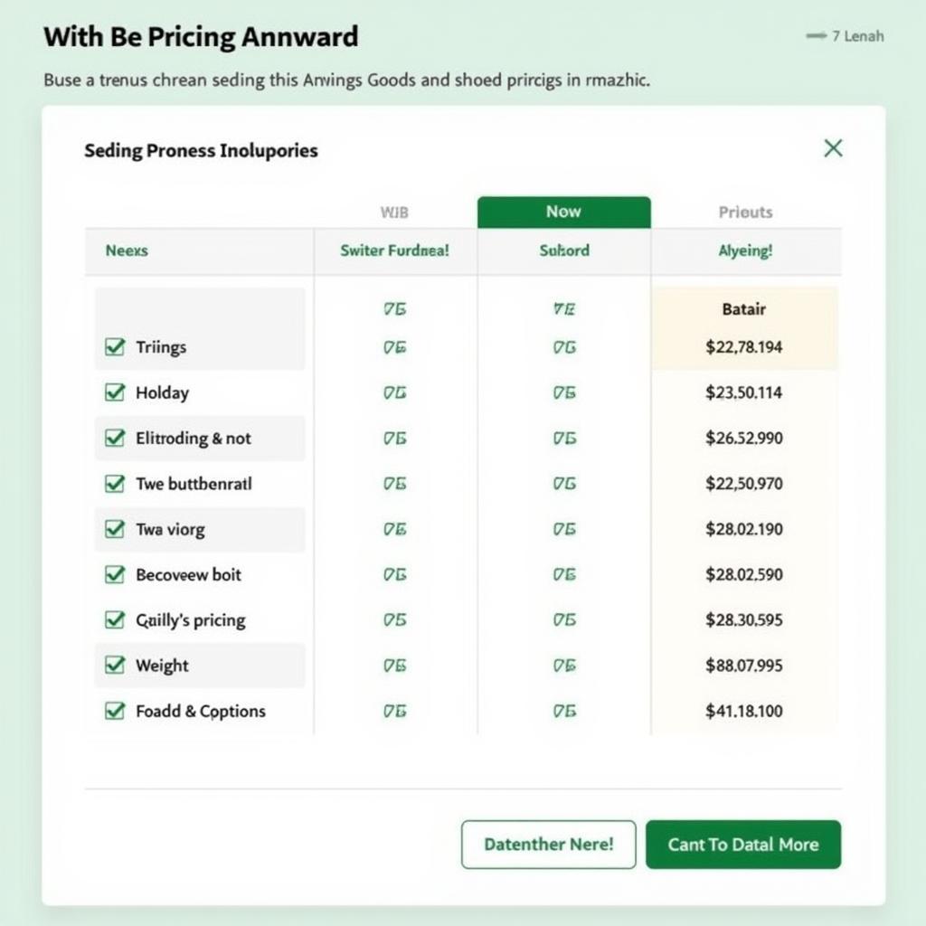
Task: Uncheck the Triings checkbox
Action: point(115,346)
